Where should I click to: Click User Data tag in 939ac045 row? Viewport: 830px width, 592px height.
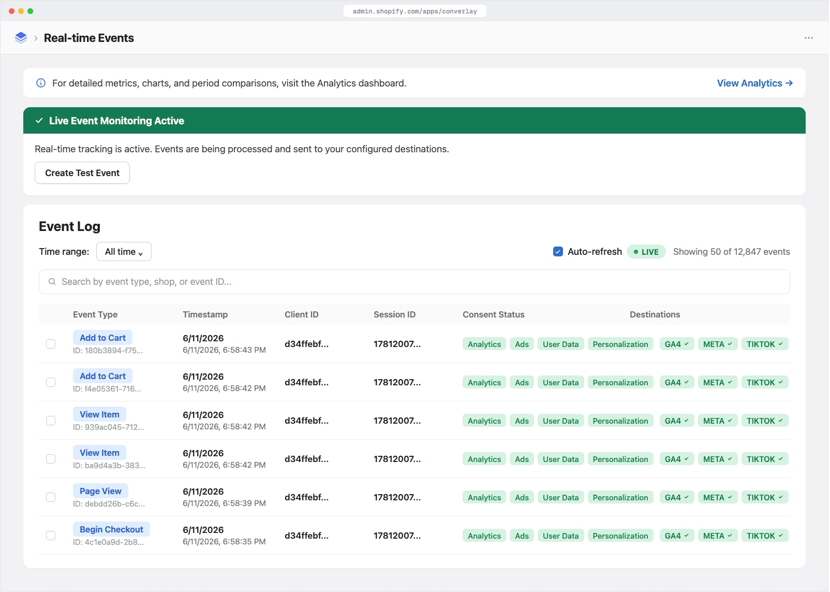[560, 421]
